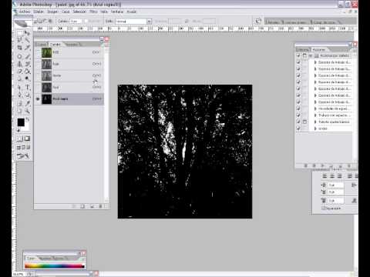This screenshot has width=370, height=277.
Task: Select the Zoom magnifier tool
Action: pyautogui.click(x=27, y=111)
